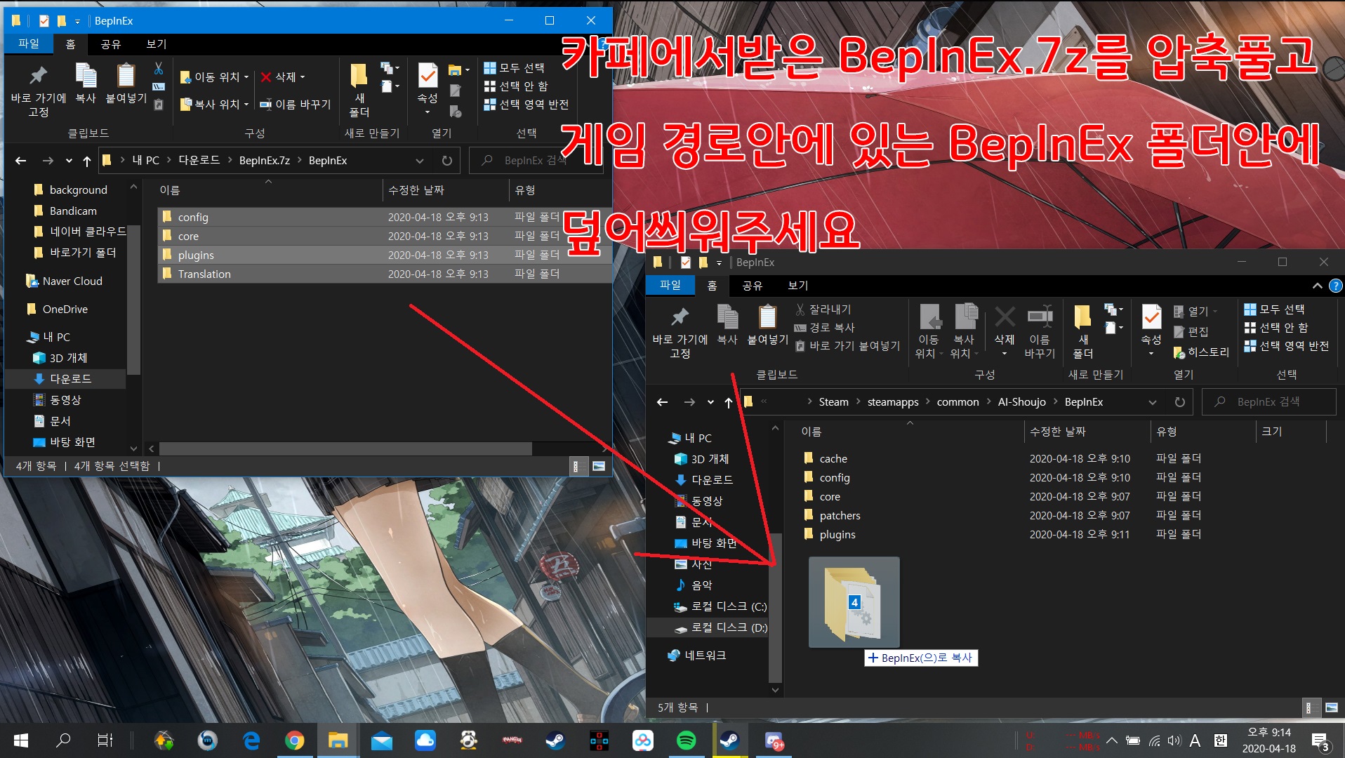Click BepInEx.7z in the address breadcrumb
1345x758 pixels.
click(x=265, y=161)
